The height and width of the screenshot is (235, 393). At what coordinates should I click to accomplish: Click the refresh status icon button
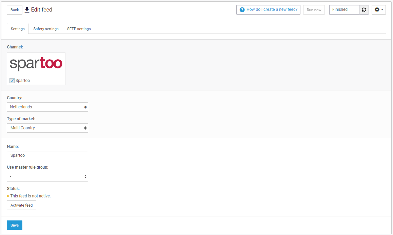pyautogui.click(x=364, y=10)
